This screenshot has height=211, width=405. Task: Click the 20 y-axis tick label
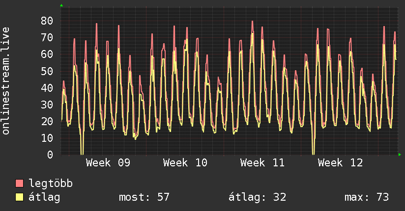point(47,121)
